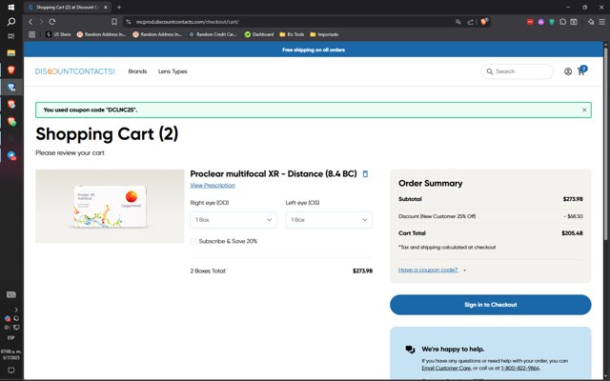This screenshot has height=381, width=610.
Task: Go back in browser history
Action: [x=30, y=22]
